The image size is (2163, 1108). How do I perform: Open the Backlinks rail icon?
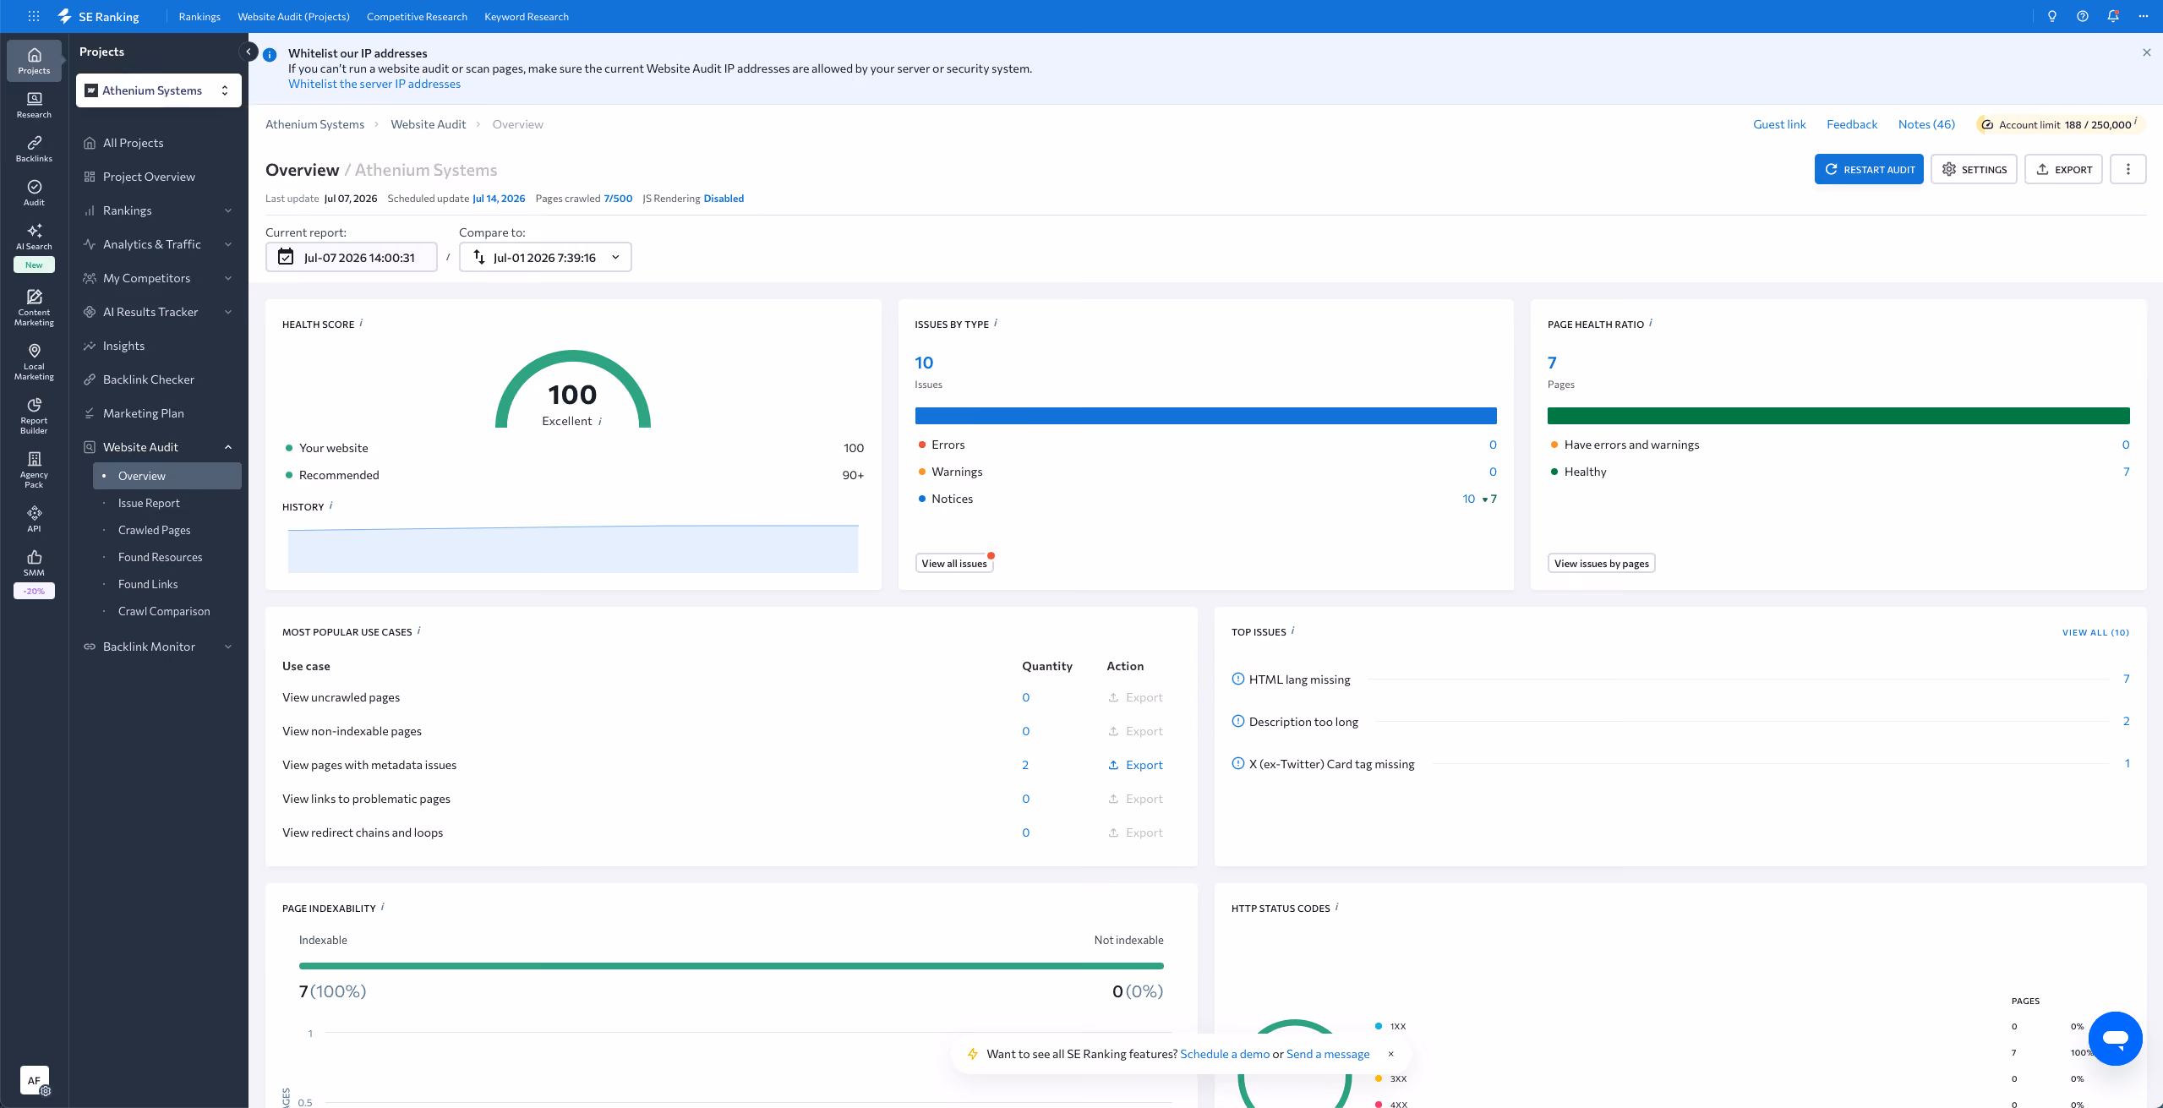pos(34,149)
